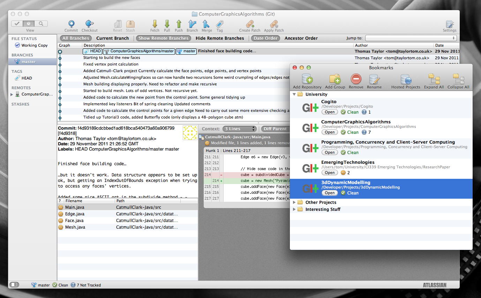Open Settings from the toolbar
This screenshot has height=298, width=481.
point(450,24)
